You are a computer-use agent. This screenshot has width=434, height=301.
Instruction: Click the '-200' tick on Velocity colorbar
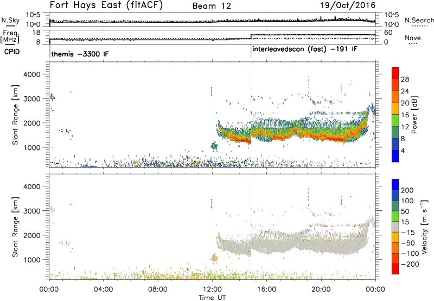tap(410, 264)
